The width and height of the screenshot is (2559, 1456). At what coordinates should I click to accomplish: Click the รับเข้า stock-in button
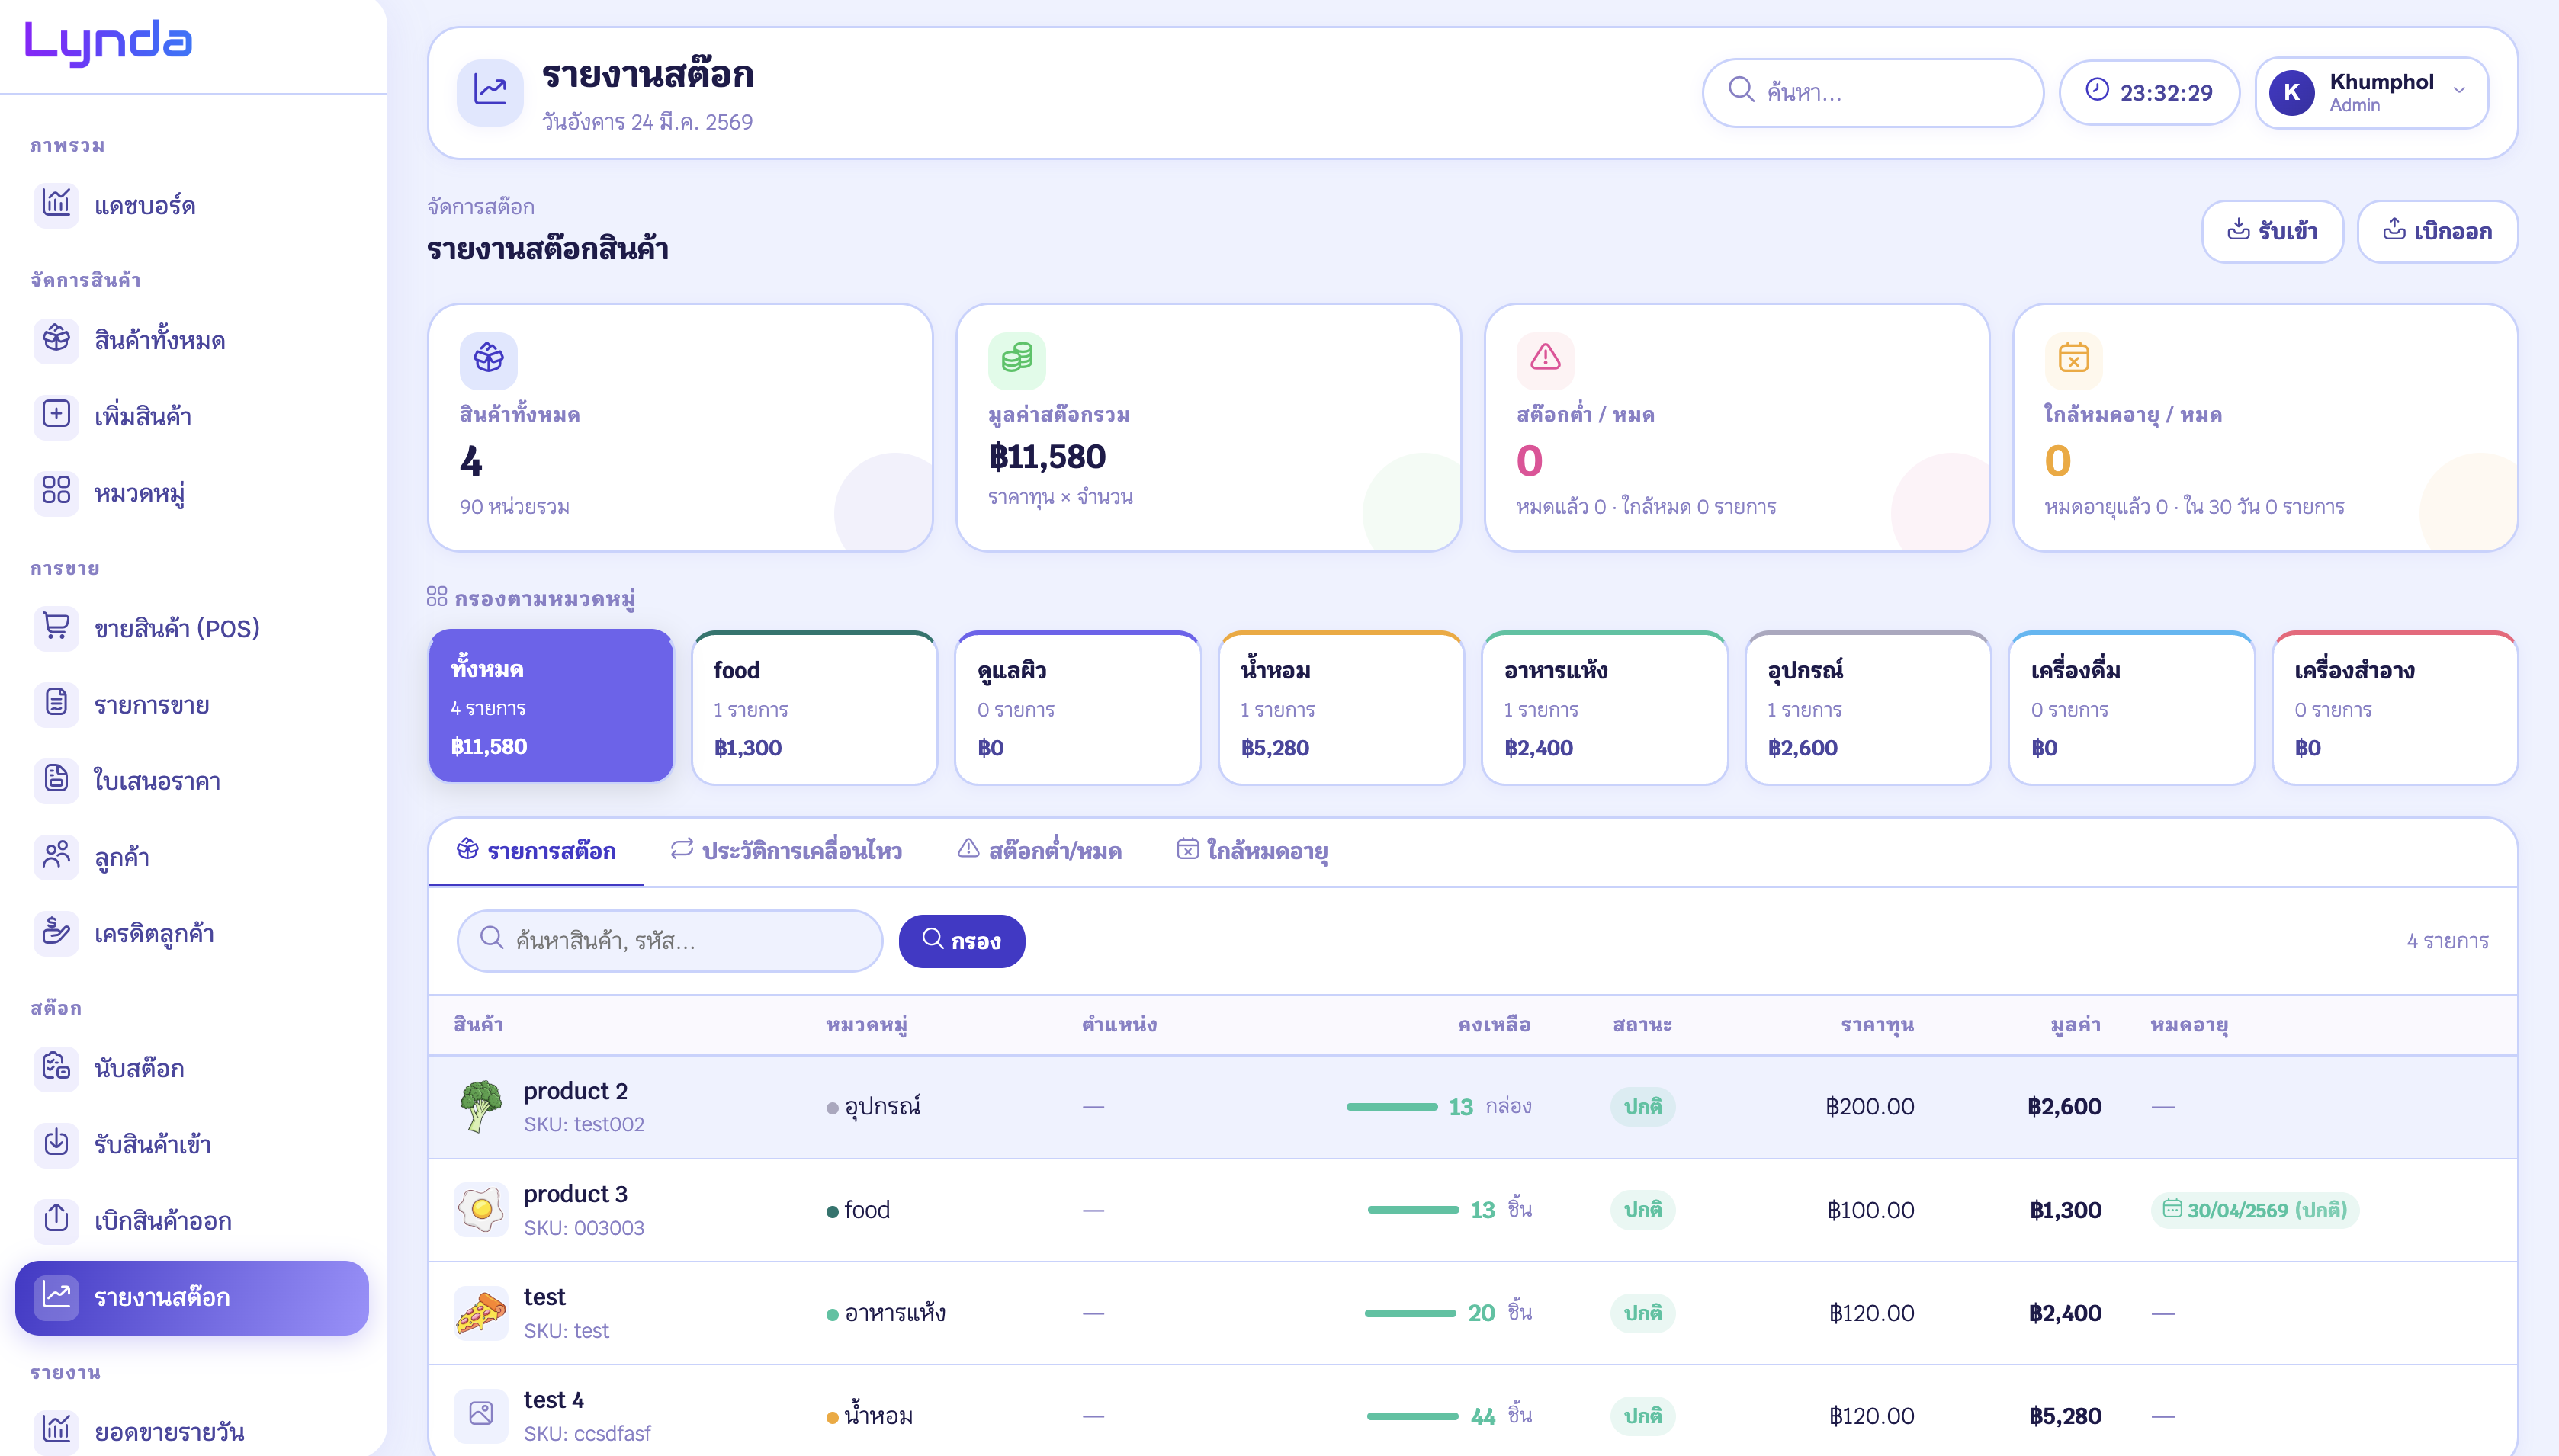point(2272,231)
